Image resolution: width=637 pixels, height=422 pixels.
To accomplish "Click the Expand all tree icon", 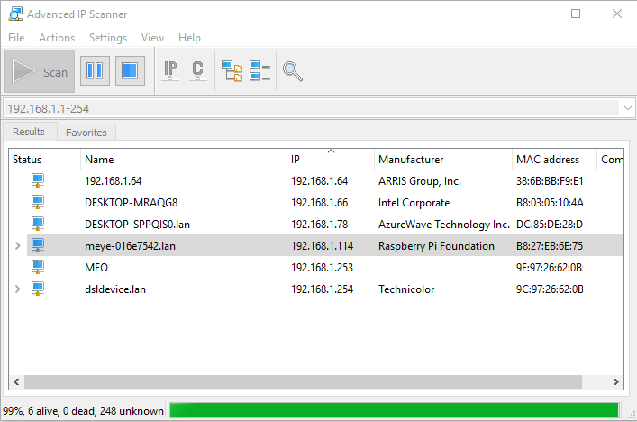I will click(232, 71).
